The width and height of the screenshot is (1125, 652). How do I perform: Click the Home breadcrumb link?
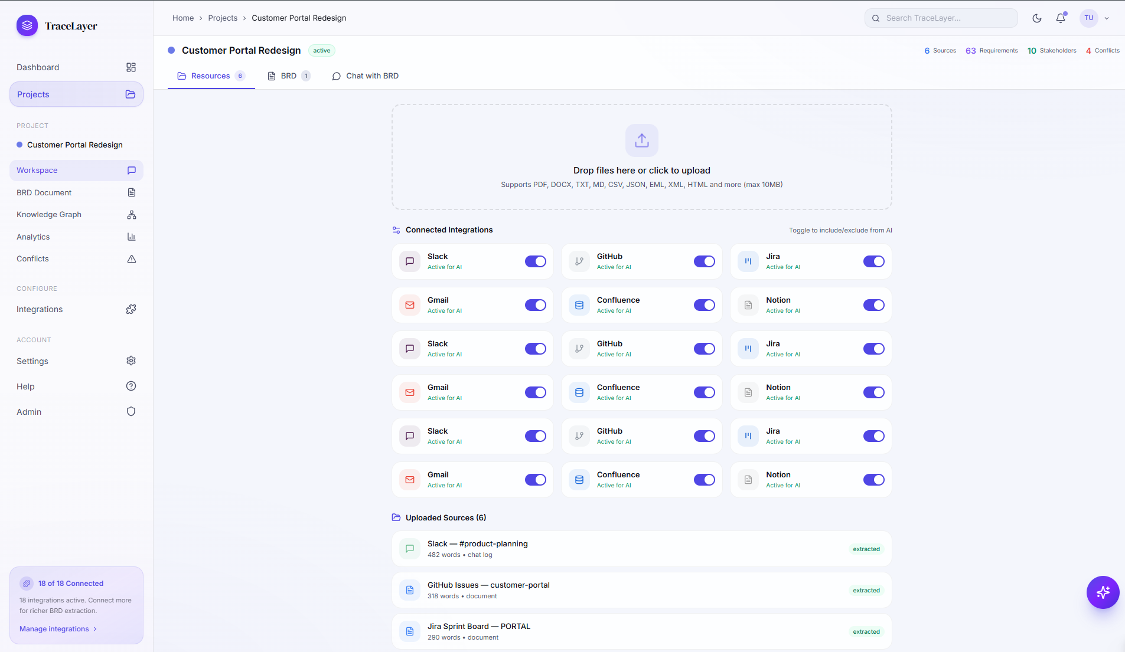183,18
